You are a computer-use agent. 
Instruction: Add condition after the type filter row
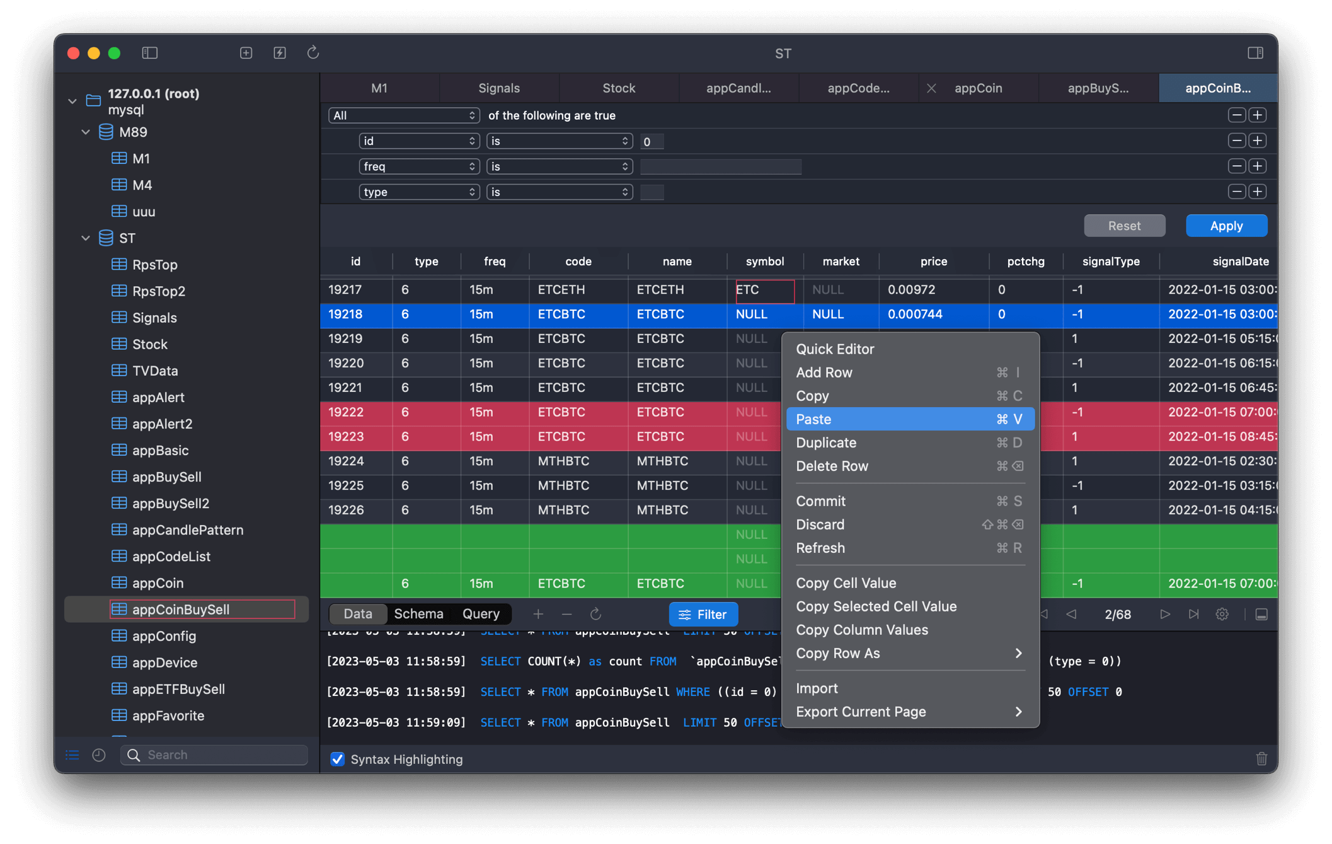[1258, 192]
